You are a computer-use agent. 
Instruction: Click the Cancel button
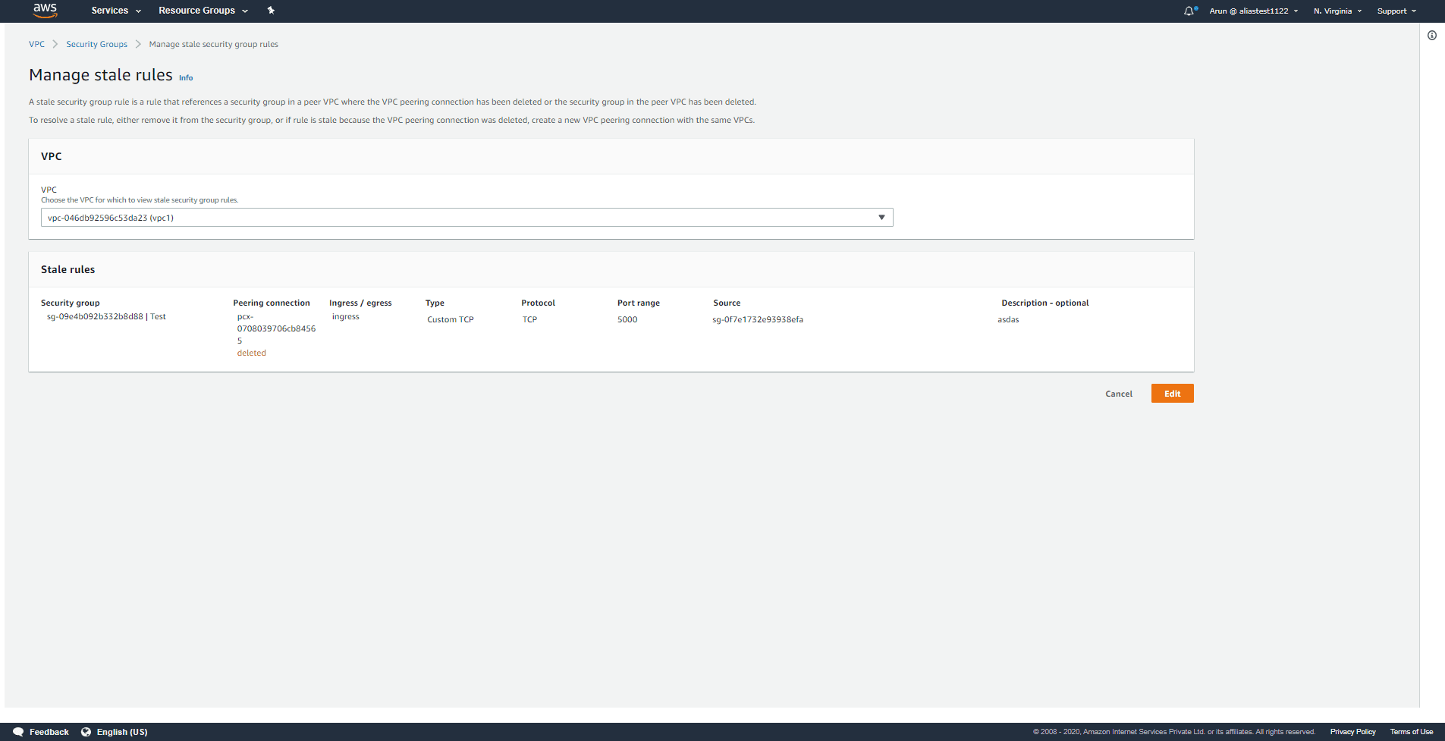click(x=1118, y=393)
